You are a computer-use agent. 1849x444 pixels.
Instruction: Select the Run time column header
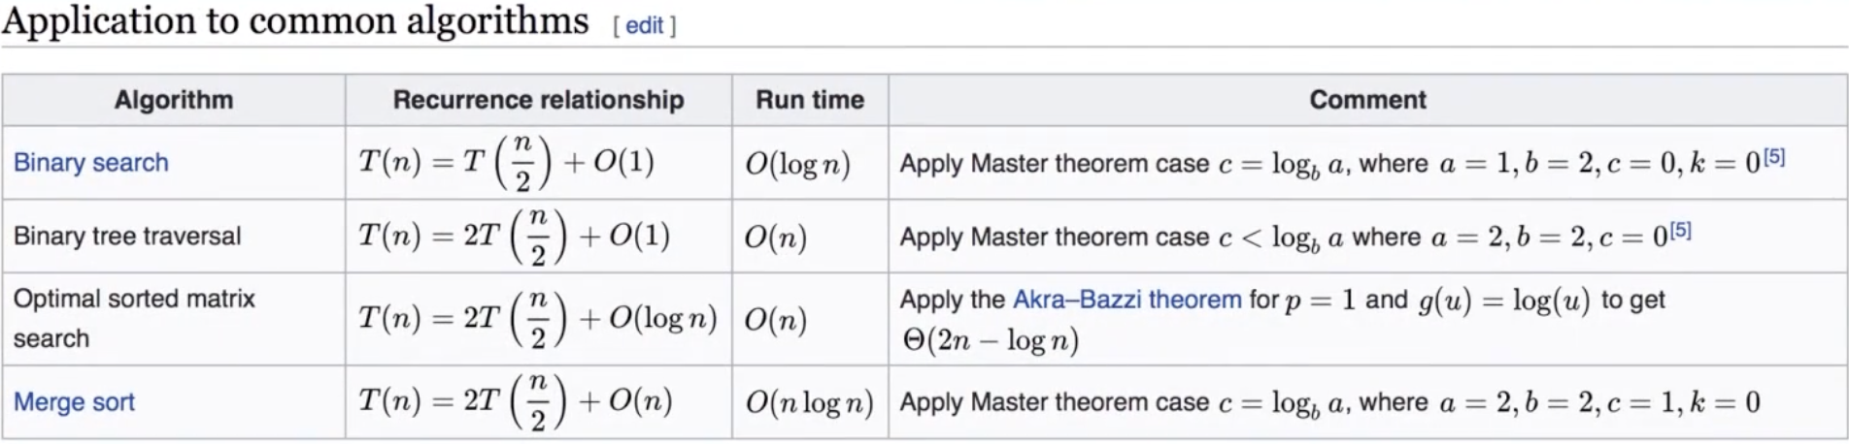coord(810,100)
